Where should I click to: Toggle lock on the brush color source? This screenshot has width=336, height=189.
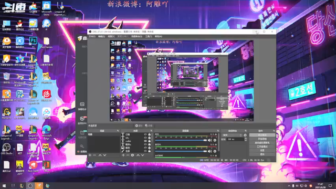[149, 151]
